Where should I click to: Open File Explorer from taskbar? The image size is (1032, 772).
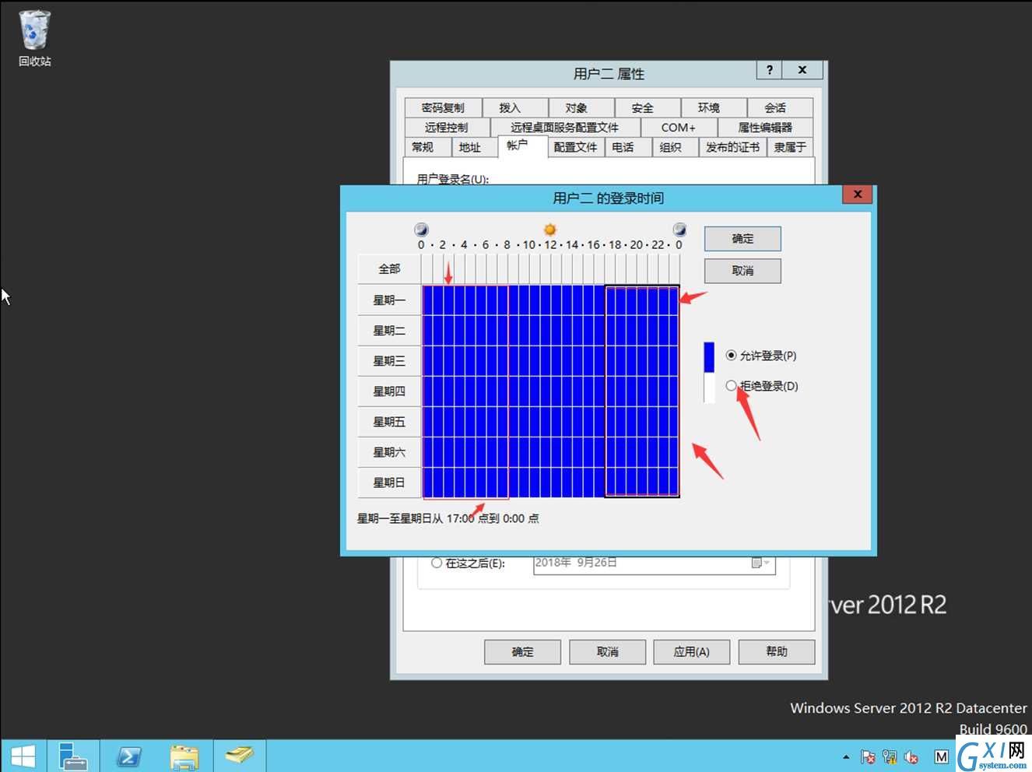pyautogui.click(x=184, y=756)
